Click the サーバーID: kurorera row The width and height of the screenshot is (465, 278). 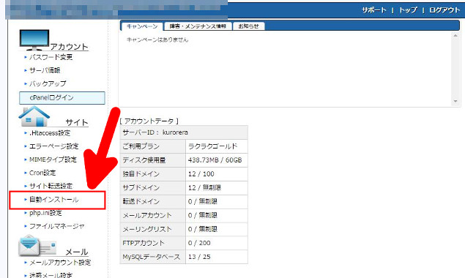tap(184, 132)
